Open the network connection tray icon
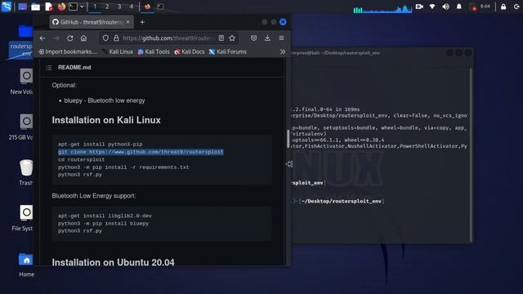This screenshot has height=294, width=523. 432,7
